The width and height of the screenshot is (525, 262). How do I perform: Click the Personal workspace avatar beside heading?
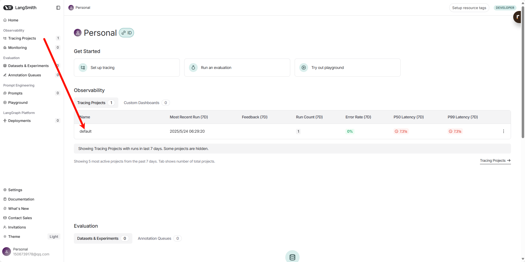coord(78,33)
